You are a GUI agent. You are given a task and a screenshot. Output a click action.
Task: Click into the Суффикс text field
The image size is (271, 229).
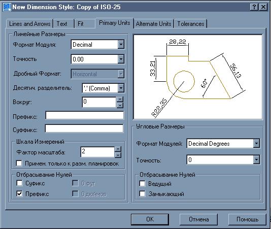pyautogui.click(x=84, y=128)
